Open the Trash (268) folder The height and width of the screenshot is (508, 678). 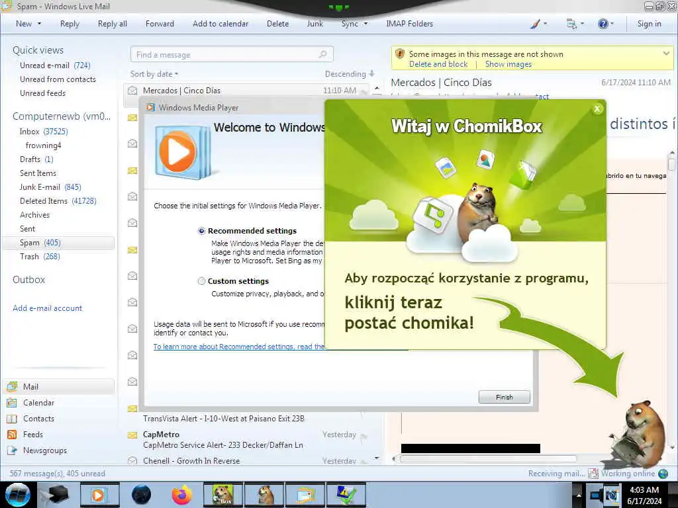(40, 257)
